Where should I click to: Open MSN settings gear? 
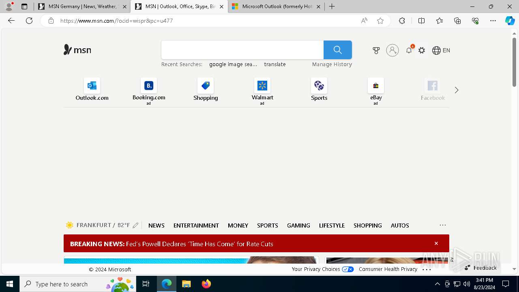tap(422, 50)
